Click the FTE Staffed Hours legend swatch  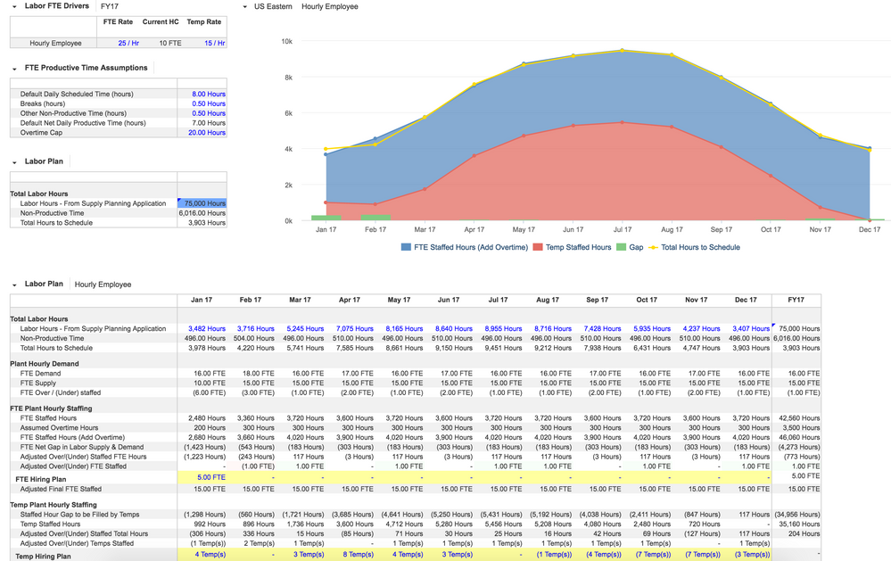406,247
